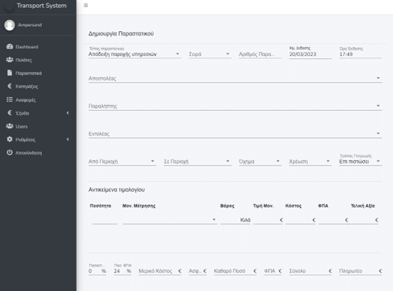Expand the Έξοδα submenu chevron
The height and width of the screenshot is (291, 393).
67,113
